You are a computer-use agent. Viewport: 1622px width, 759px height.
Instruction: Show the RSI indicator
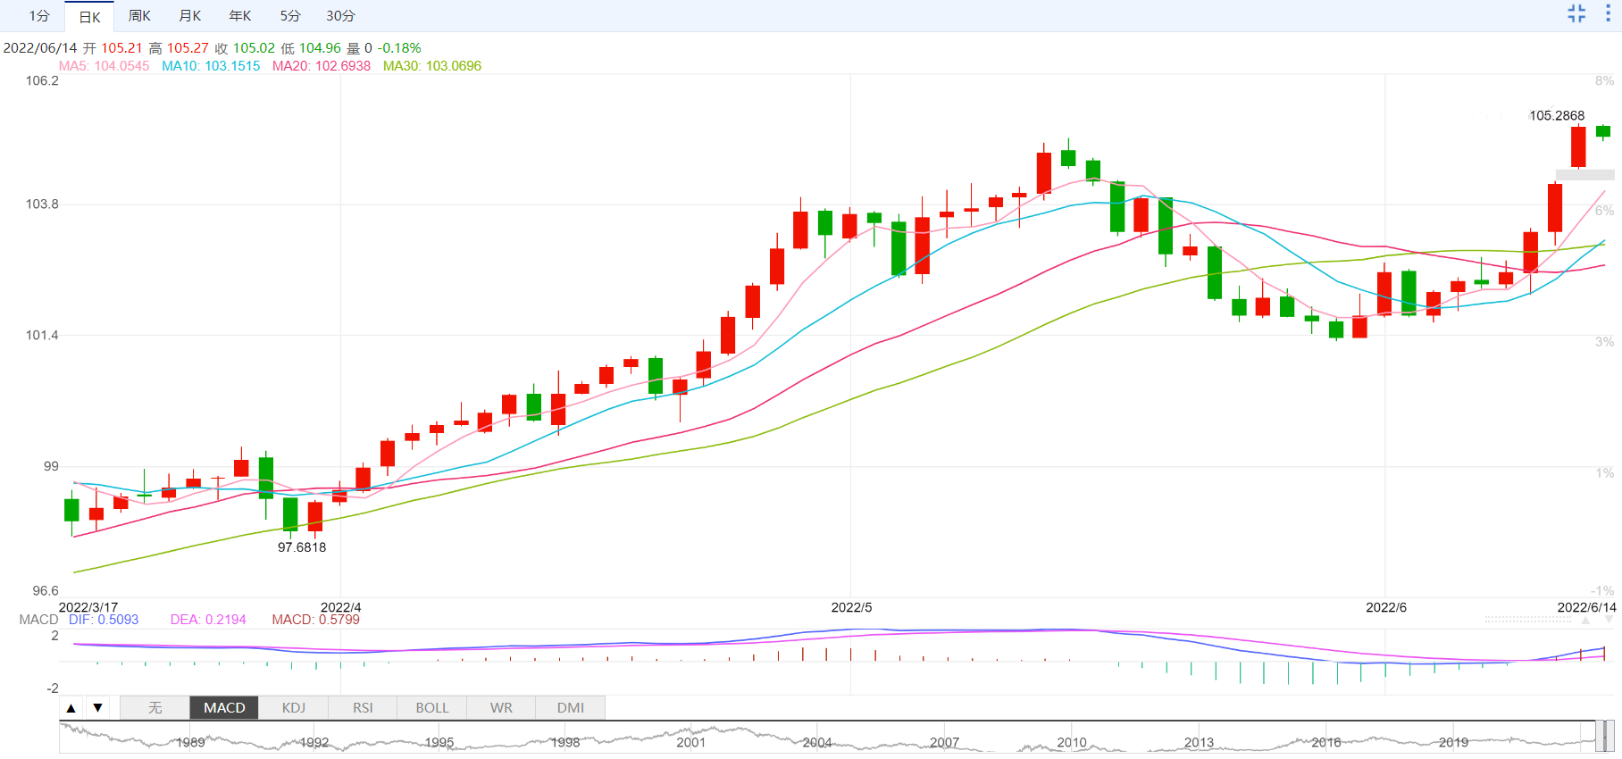[x=363, y=708]
